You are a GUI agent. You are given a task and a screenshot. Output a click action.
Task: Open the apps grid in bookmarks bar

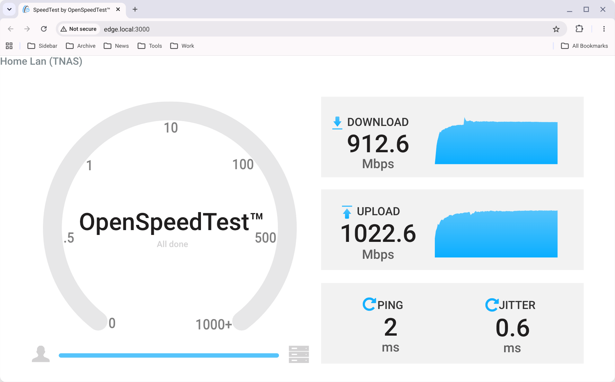[9, 46]
